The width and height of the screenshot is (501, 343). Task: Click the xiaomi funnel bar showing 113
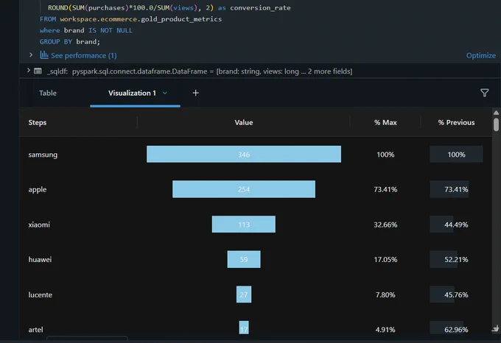coord(244,224)
